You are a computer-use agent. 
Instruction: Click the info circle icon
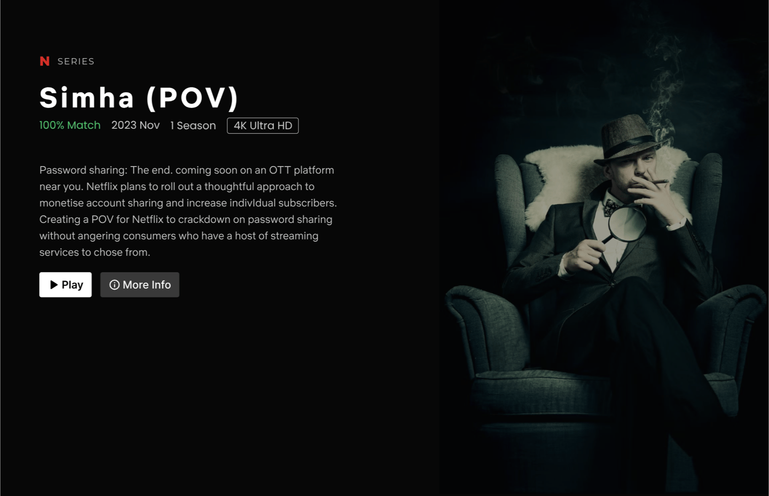[x=114, y=285]
